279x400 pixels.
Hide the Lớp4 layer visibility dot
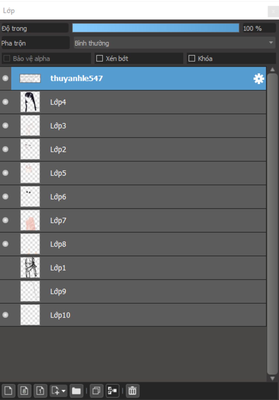[x=5, y=102]
